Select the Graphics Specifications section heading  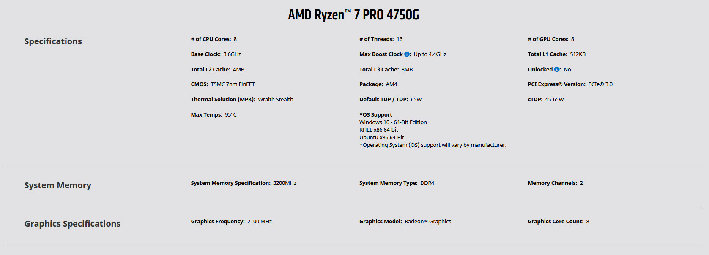click(72, 224)
